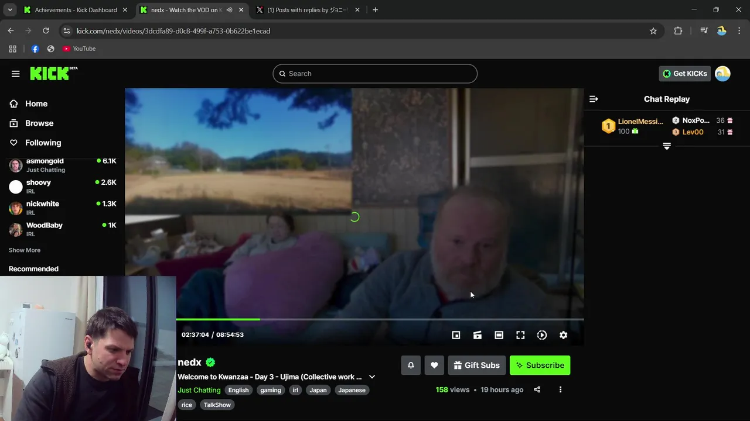Image resolution: width=750 pixels, height=421 pixels.
Task: Open the Just Chatting category link
Action: coord(199,390)
